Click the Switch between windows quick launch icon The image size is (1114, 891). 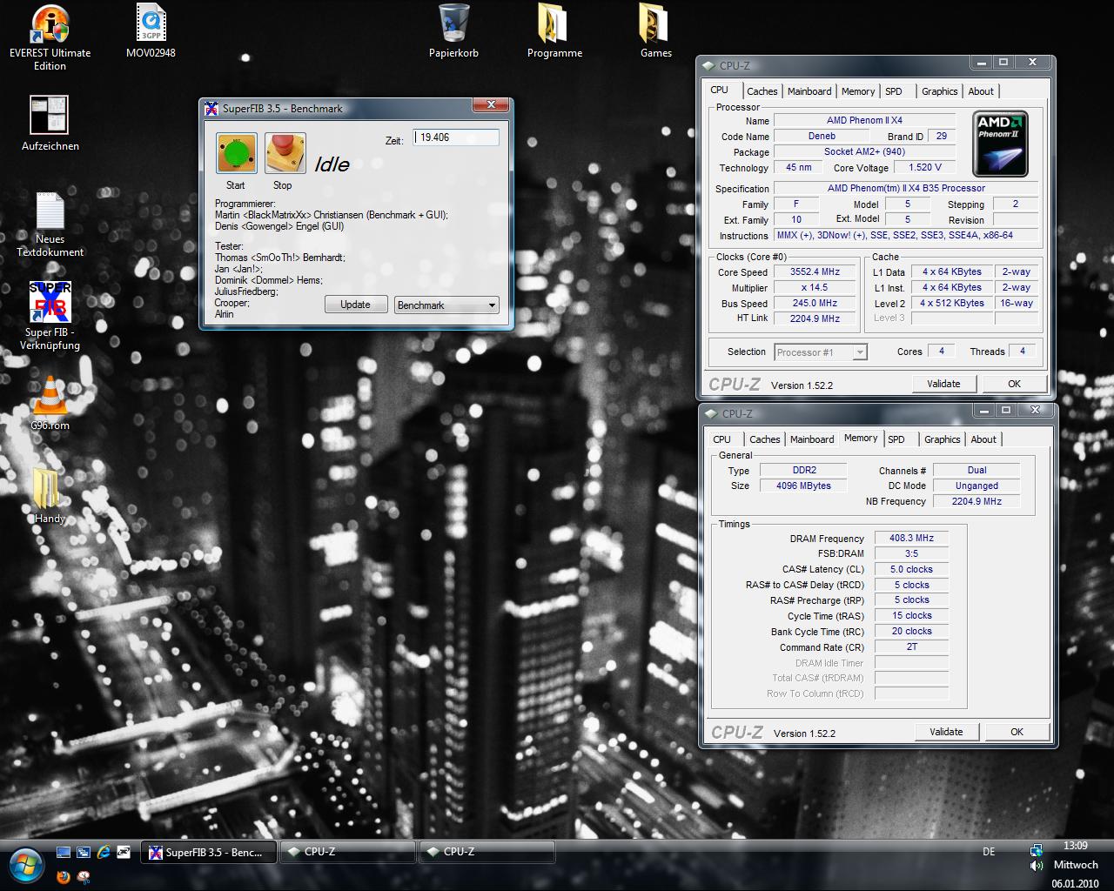coord(84,853)
